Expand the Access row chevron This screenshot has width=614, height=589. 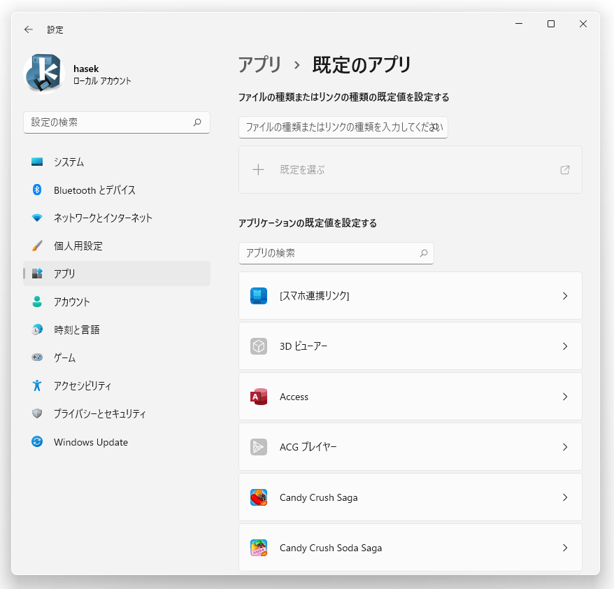point(565,397)
